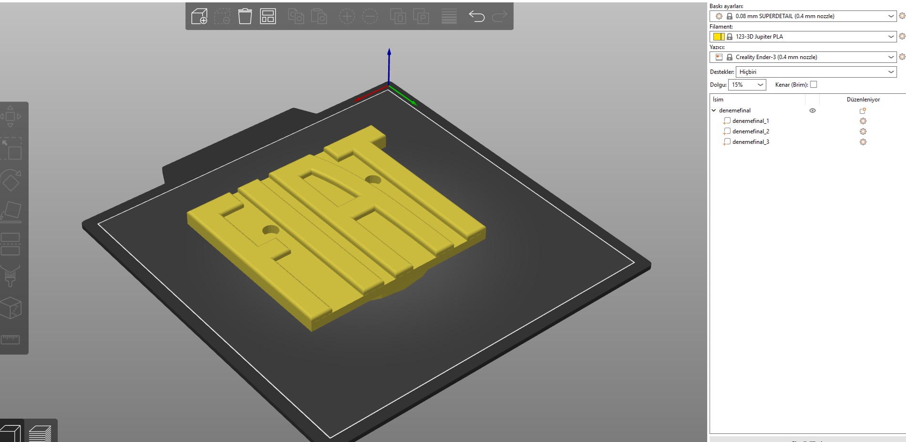Select denemefinal_3 in object list
The image size is (906, 442).
point(751,142)
